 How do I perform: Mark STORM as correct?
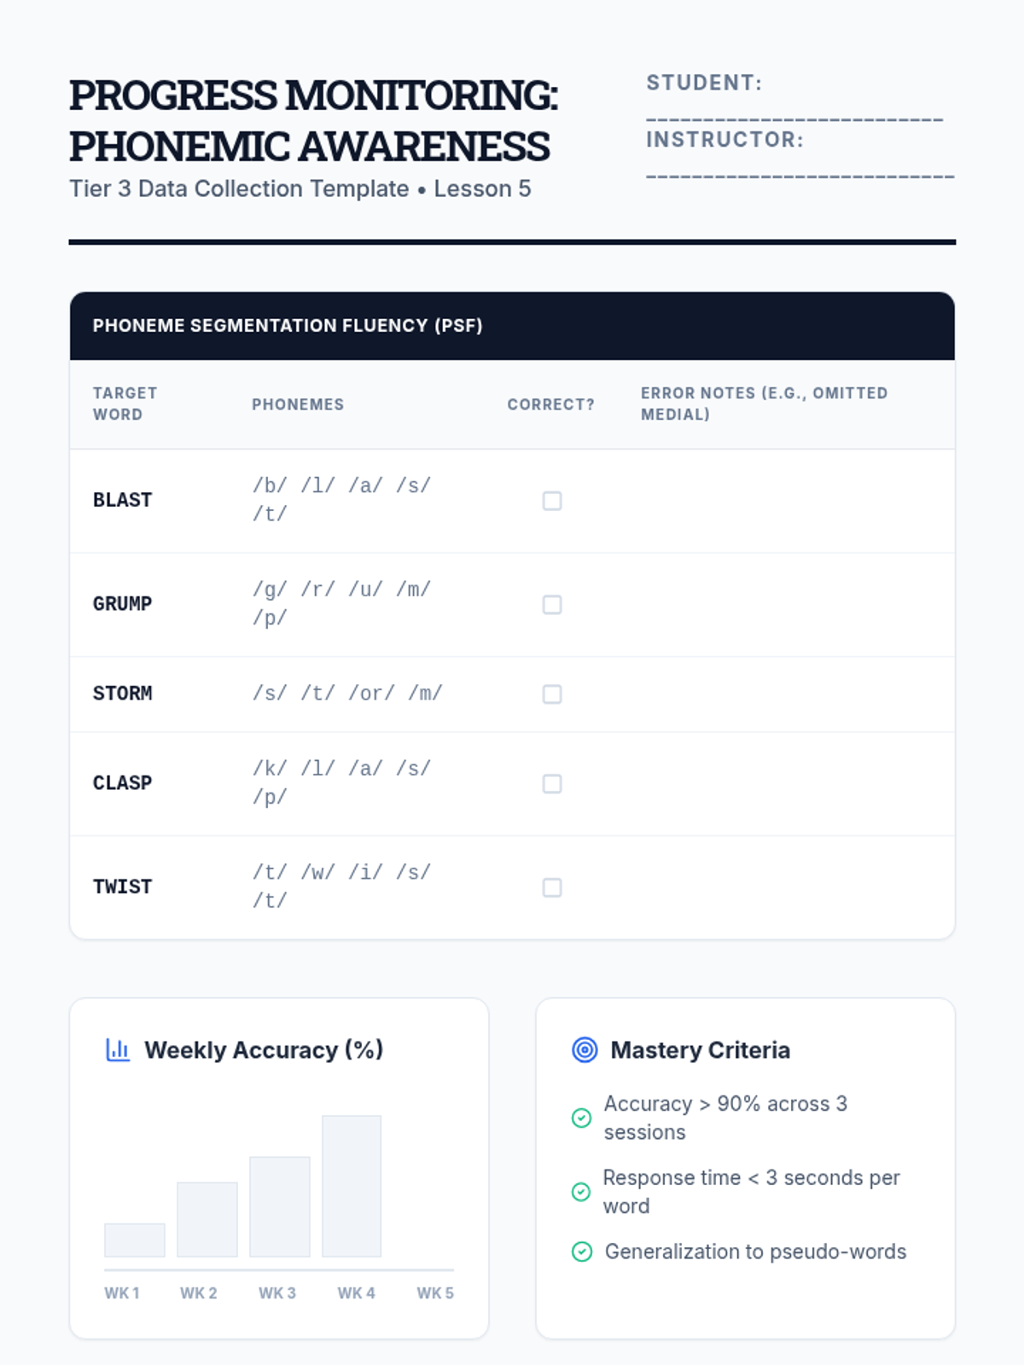coord(552,694)
